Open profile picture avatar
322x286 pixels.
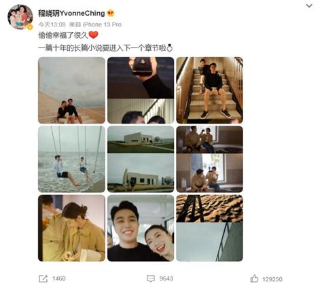pyautogui.click(x=20, y=17)
